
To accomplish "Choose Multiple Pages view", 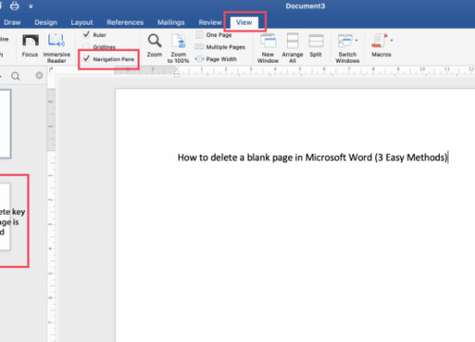I will click(x=220, y=47).
